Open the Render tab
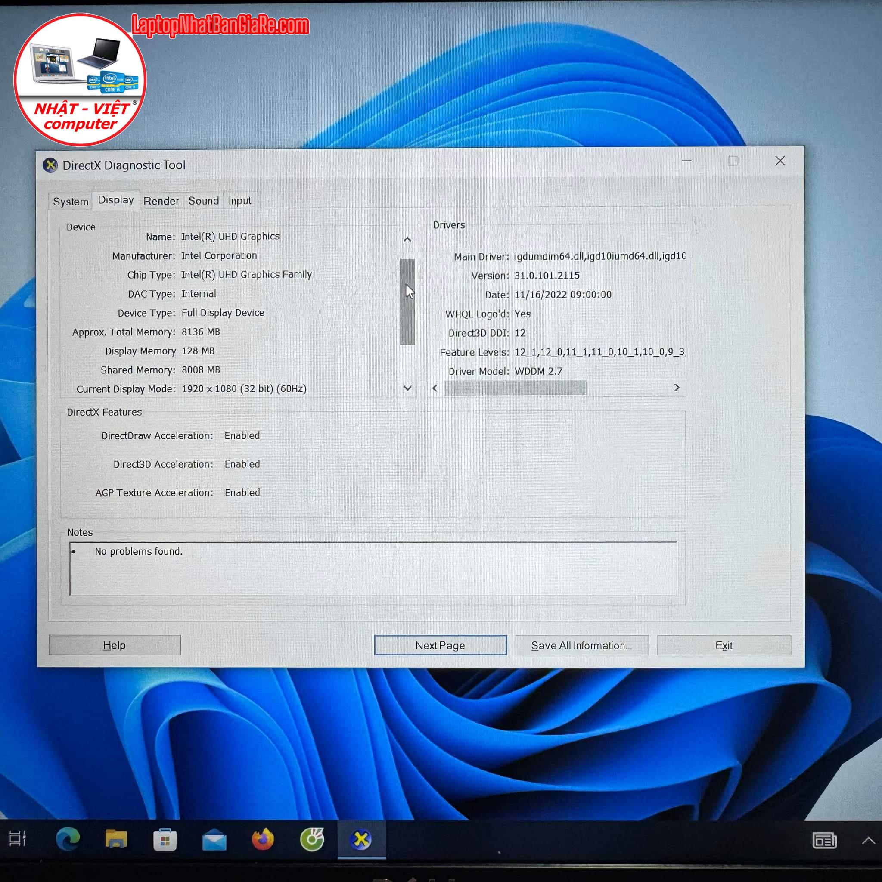This screenshot has width=882, height=882. point(161,201)
